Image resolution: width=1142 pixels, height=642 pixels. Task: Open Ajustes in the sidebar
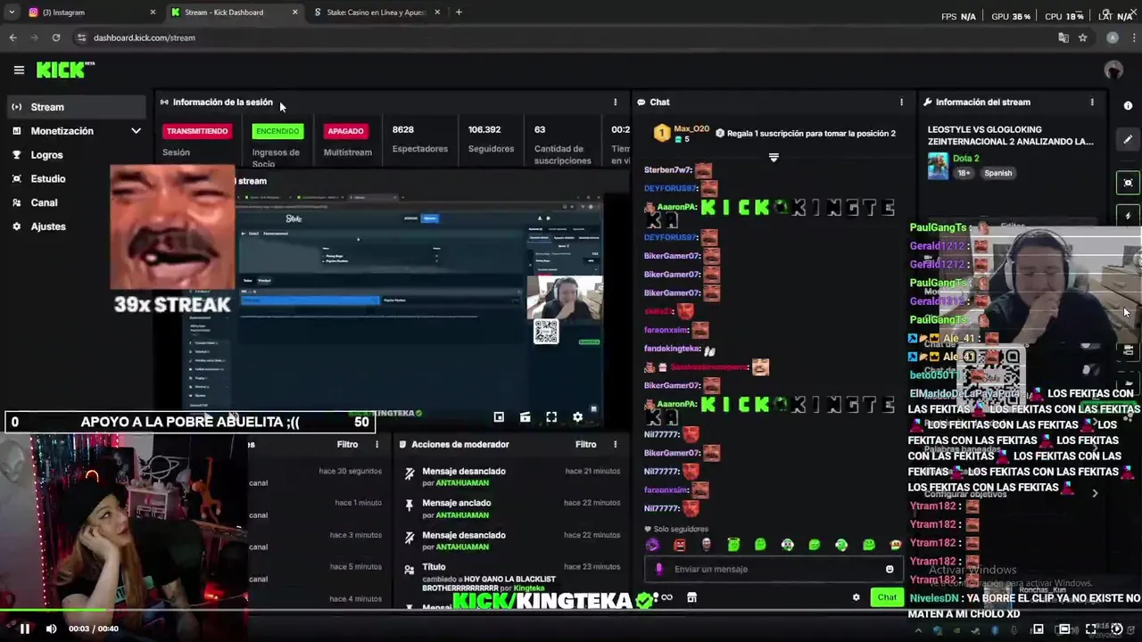(47, 226)
